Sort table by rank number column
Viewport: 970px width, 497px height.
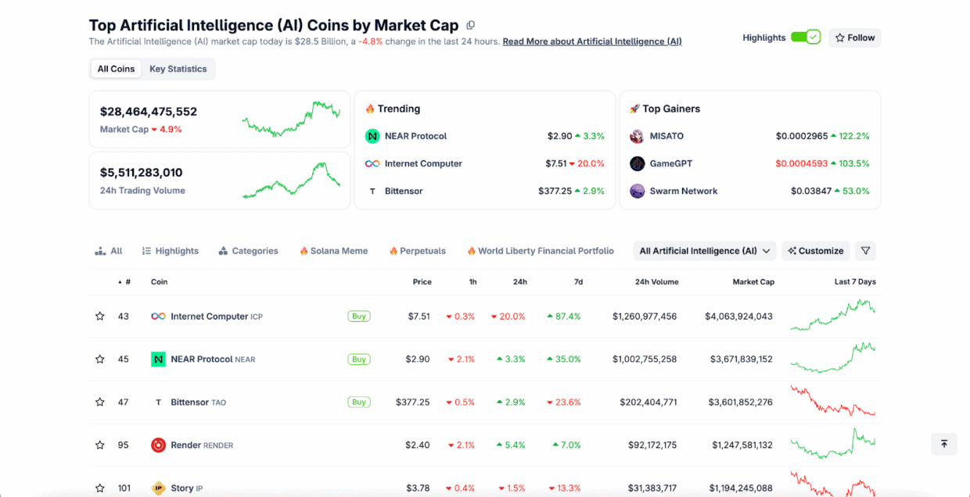pos(125,282)
